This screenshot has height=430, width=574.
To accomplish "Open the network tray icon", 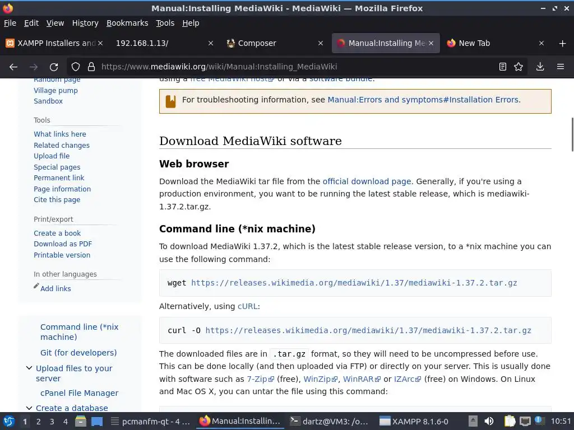I will coord(525,421).
